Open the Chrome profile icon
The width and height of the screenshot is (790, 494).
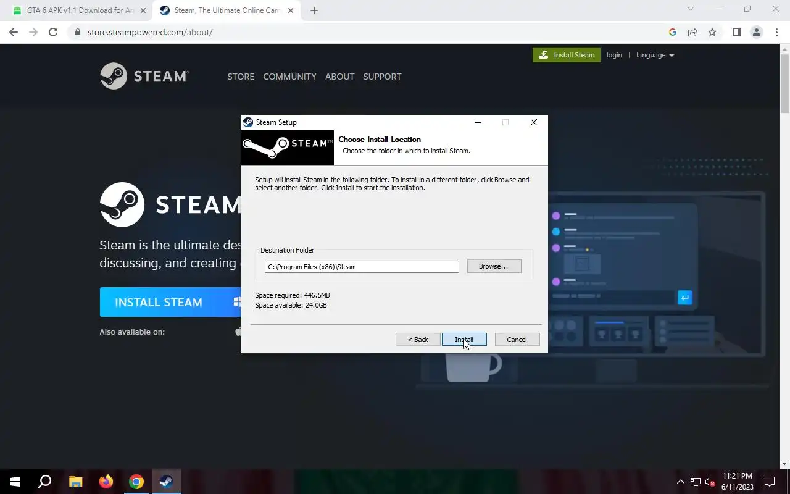[757, 32]
